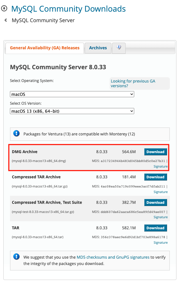Click the MD5 value 356c378aec9e6d92d1bf703e898a6178
185x283 pixels.
click(133, 237)
